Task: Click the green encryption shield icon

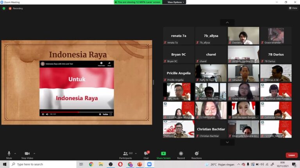Action: [4, 8]
